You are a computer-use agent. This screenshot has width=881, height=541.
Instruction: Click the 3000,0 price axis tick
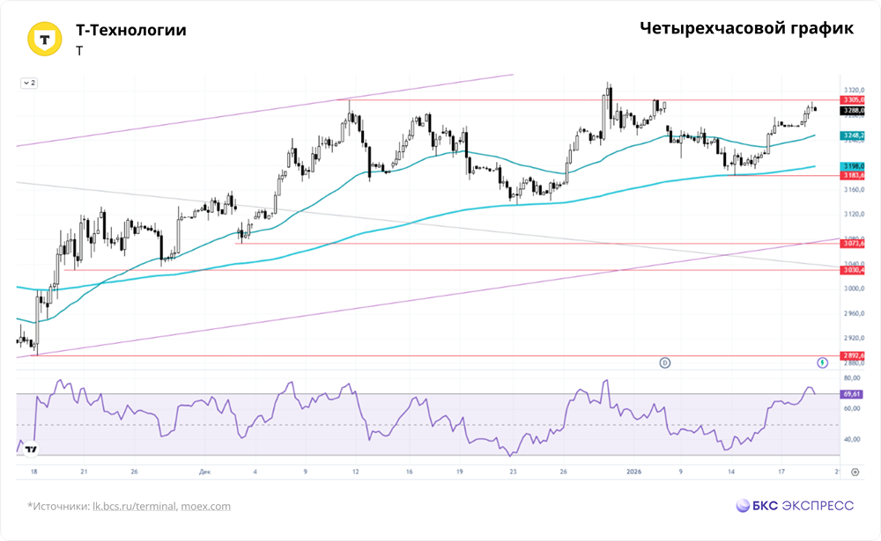pos(854,289)
